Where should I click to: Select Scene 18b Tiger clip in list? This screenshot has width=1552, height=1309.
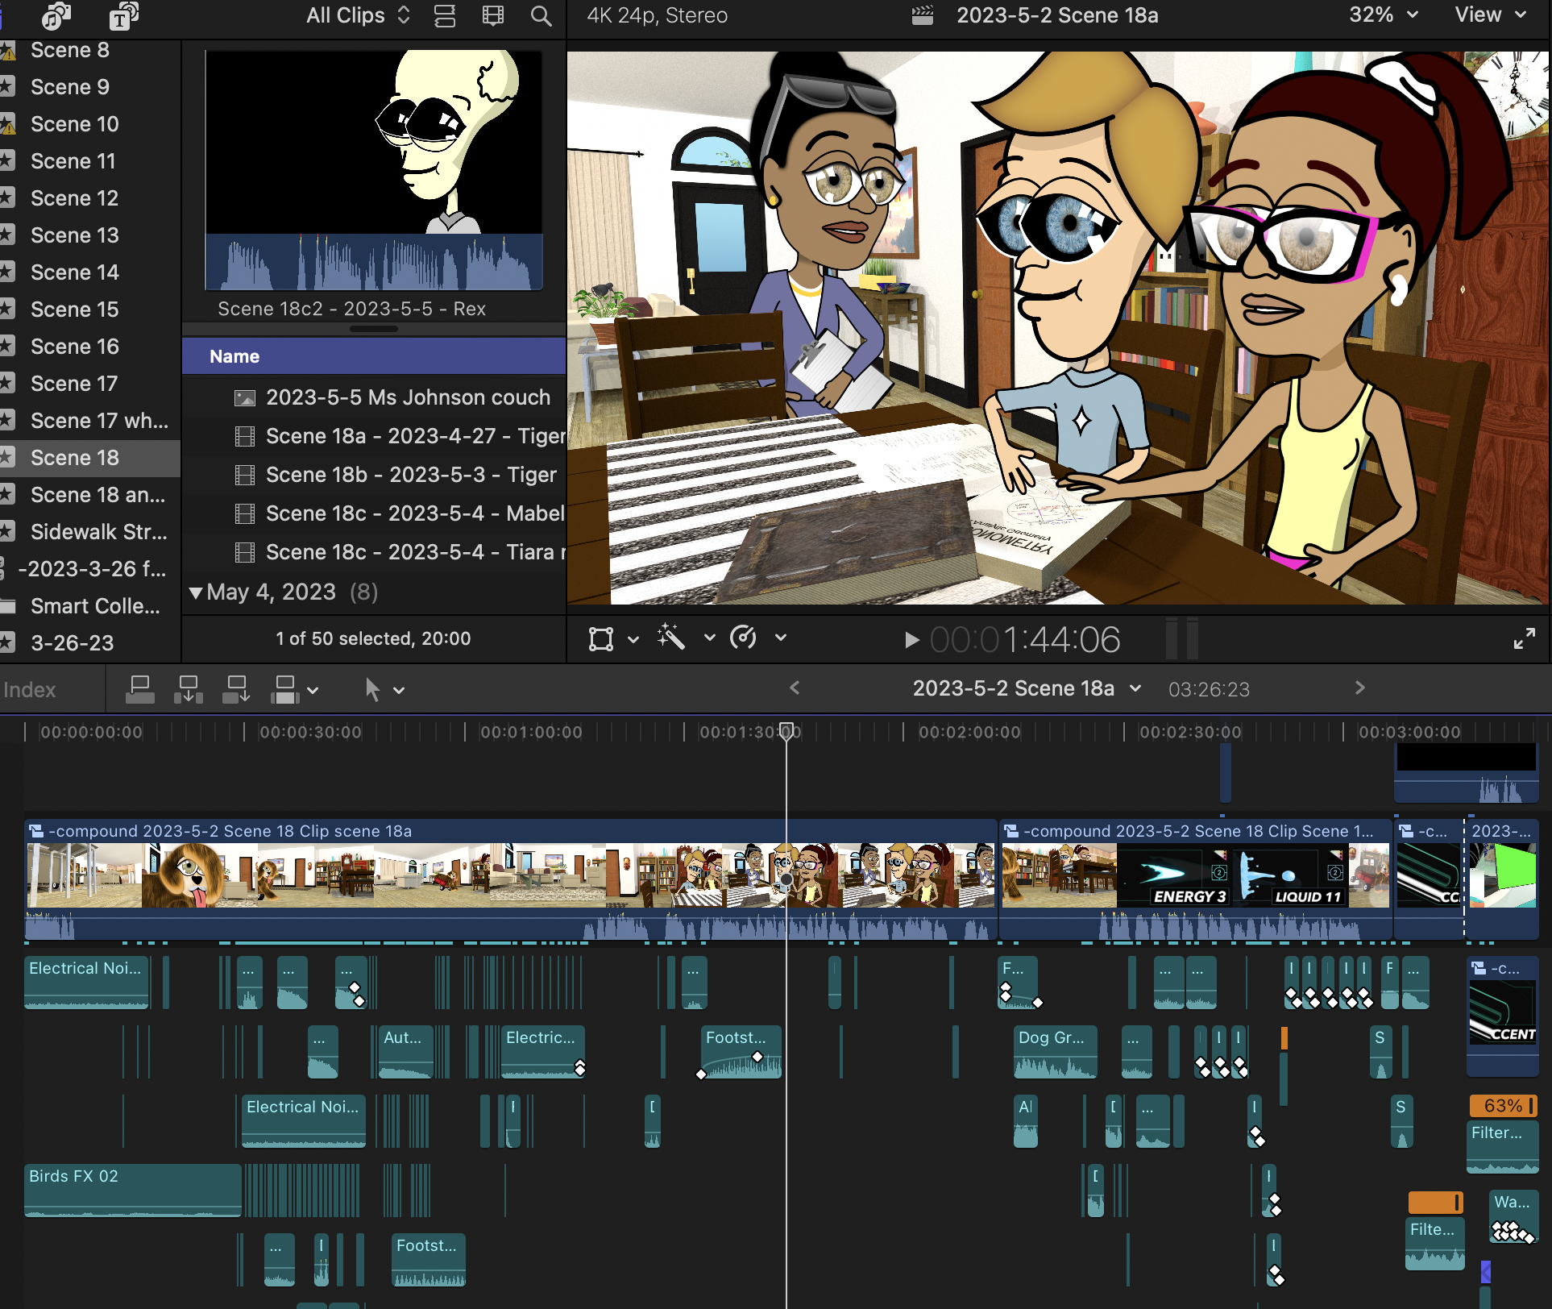coord(411,475)
